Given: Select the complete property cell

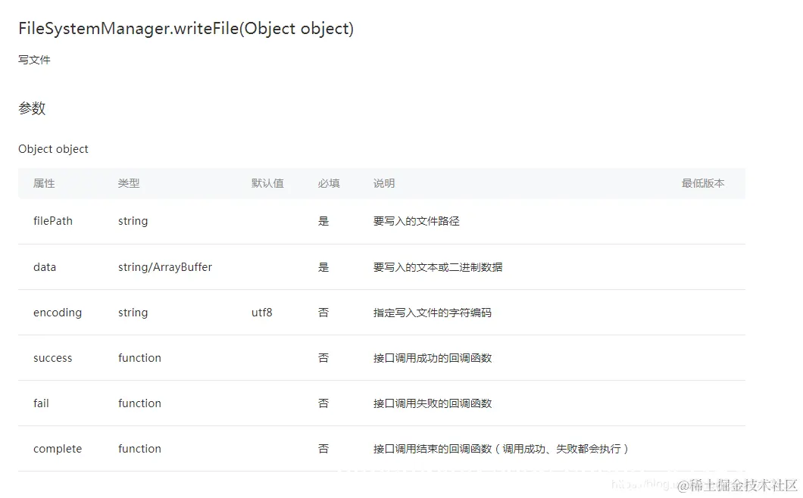Looking at the screenshot, I should coord(58,449).
